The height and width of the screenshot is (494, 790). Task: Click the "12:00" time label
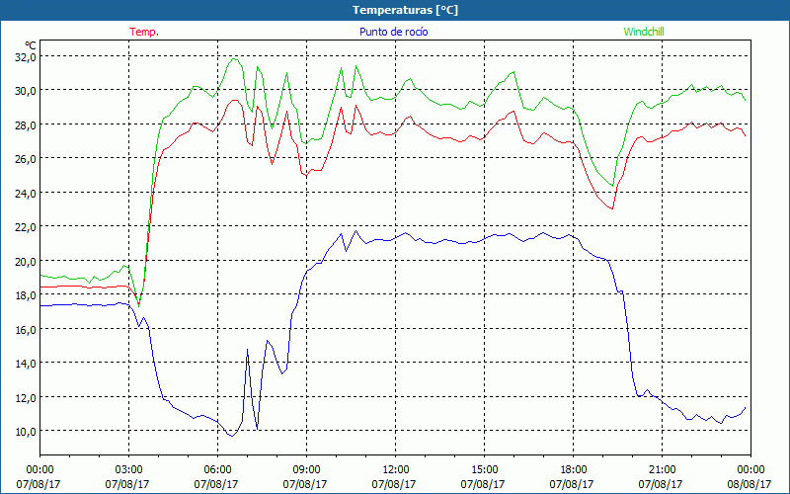click(396, 469)
